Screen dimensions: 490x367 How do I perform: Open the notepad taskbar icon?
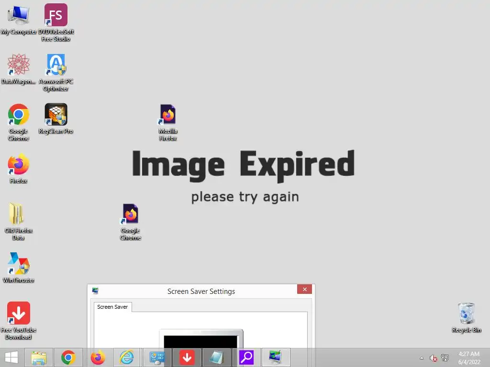[216, 357]
